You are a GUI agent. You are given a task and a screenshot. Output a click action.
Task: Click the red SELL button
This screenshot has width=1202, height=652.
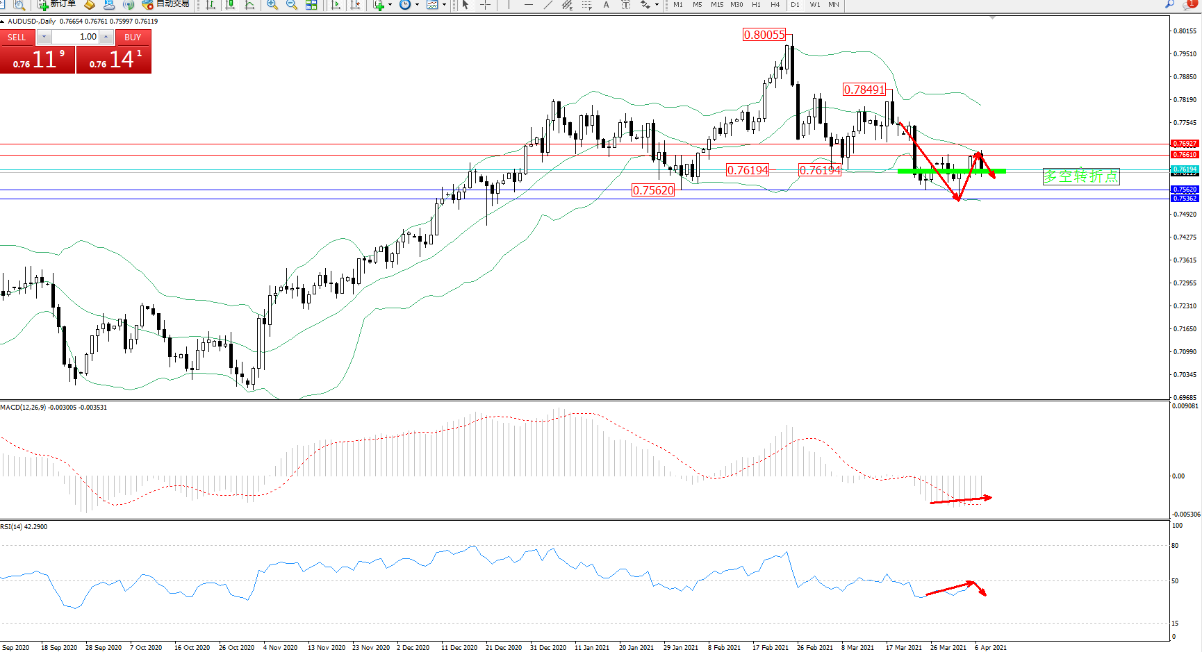[x=17, y=37]
